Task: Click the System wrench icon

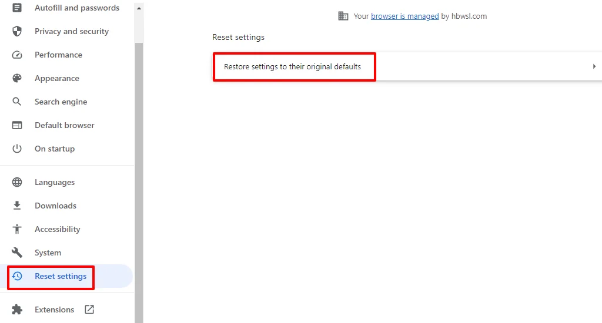Action: coord(17,253)
